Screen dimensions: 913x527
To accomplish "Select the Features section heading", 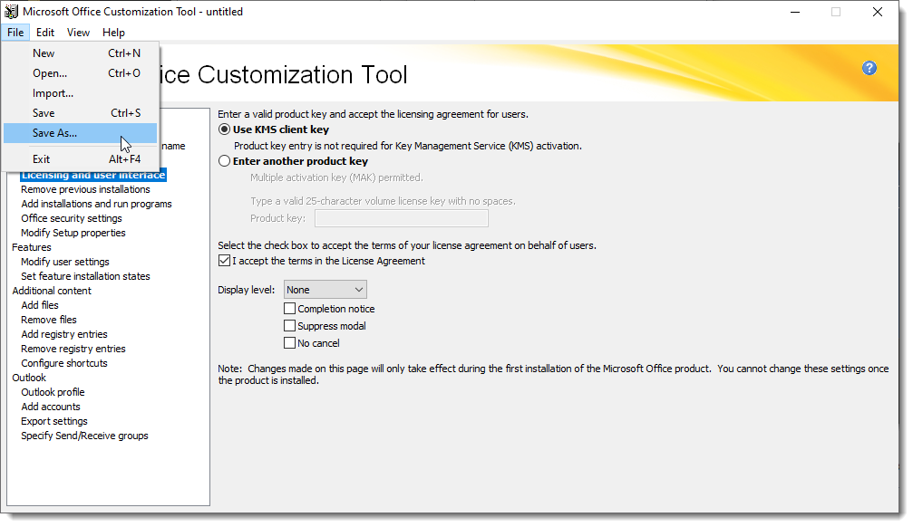I will click(32, 247).
